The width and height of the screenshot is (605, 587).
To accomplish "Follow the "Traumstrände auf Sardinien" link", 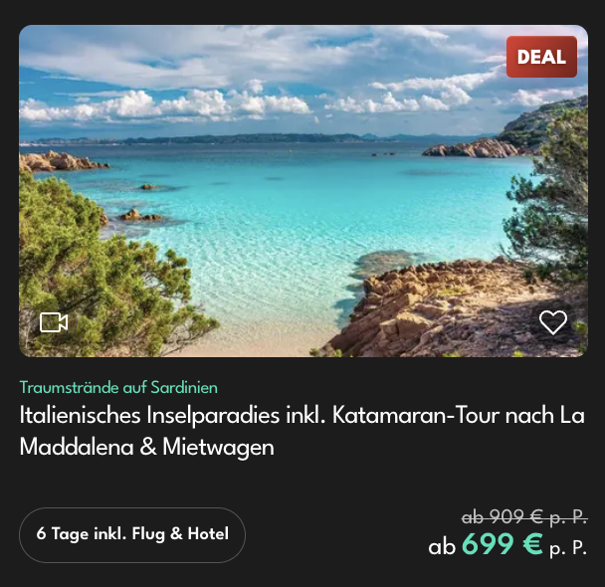I will 118,387.
